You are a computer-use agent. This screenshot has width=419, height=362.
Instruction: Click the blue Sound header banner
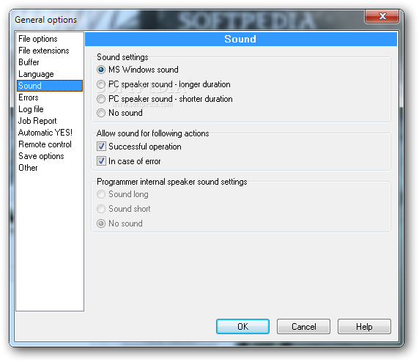tap(241, 39)
